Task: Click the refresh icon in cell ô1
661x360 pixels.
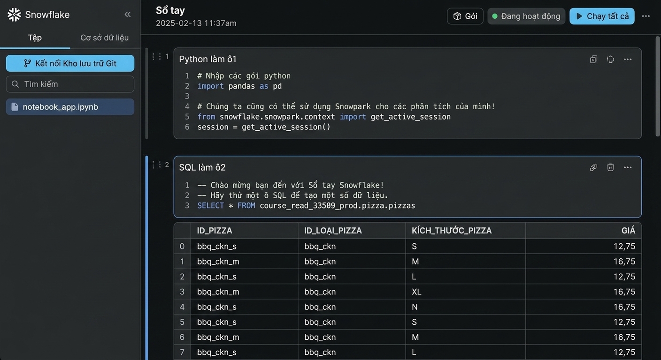Action: coord(610,59)
